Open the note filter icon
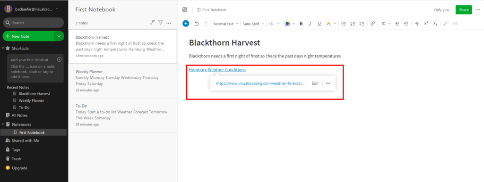Image resolution: width=484 pixels, height=182 pixels. (161, 23)
